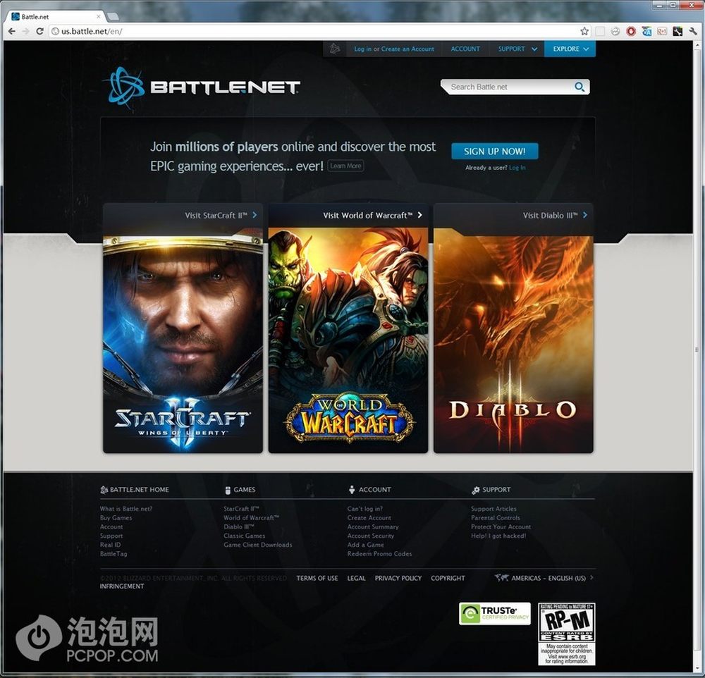
Task: Click the PRIVACY POLICY footer link
Action: (398, 578)
